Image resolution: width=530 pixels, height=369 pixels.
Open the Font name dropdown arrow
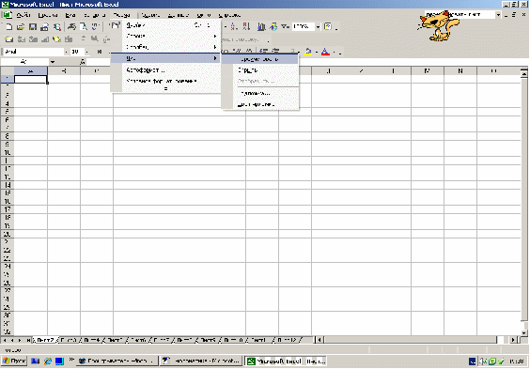[x=66, y=52]
